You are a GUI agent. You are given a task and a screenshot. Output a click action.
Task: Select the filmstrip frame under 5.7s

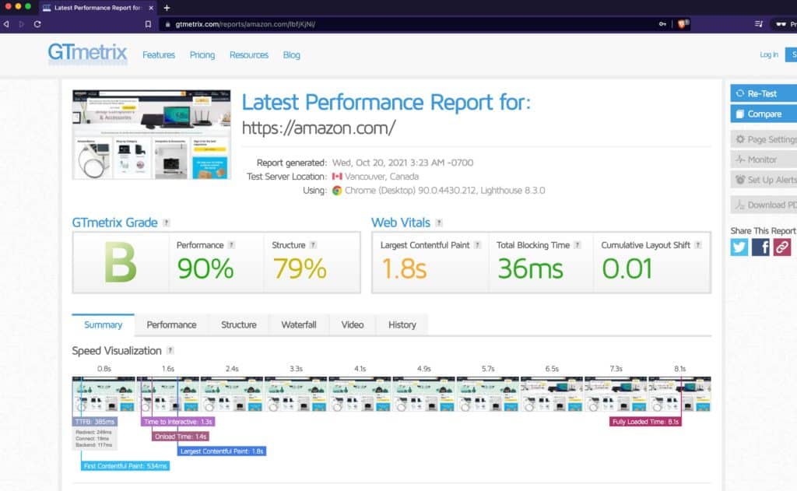point(488,394)
